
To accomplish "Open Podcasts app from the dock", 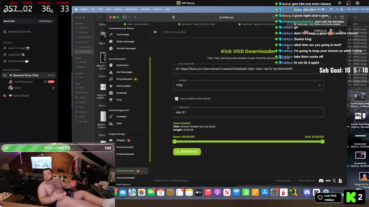I will (x=217, y=192).
